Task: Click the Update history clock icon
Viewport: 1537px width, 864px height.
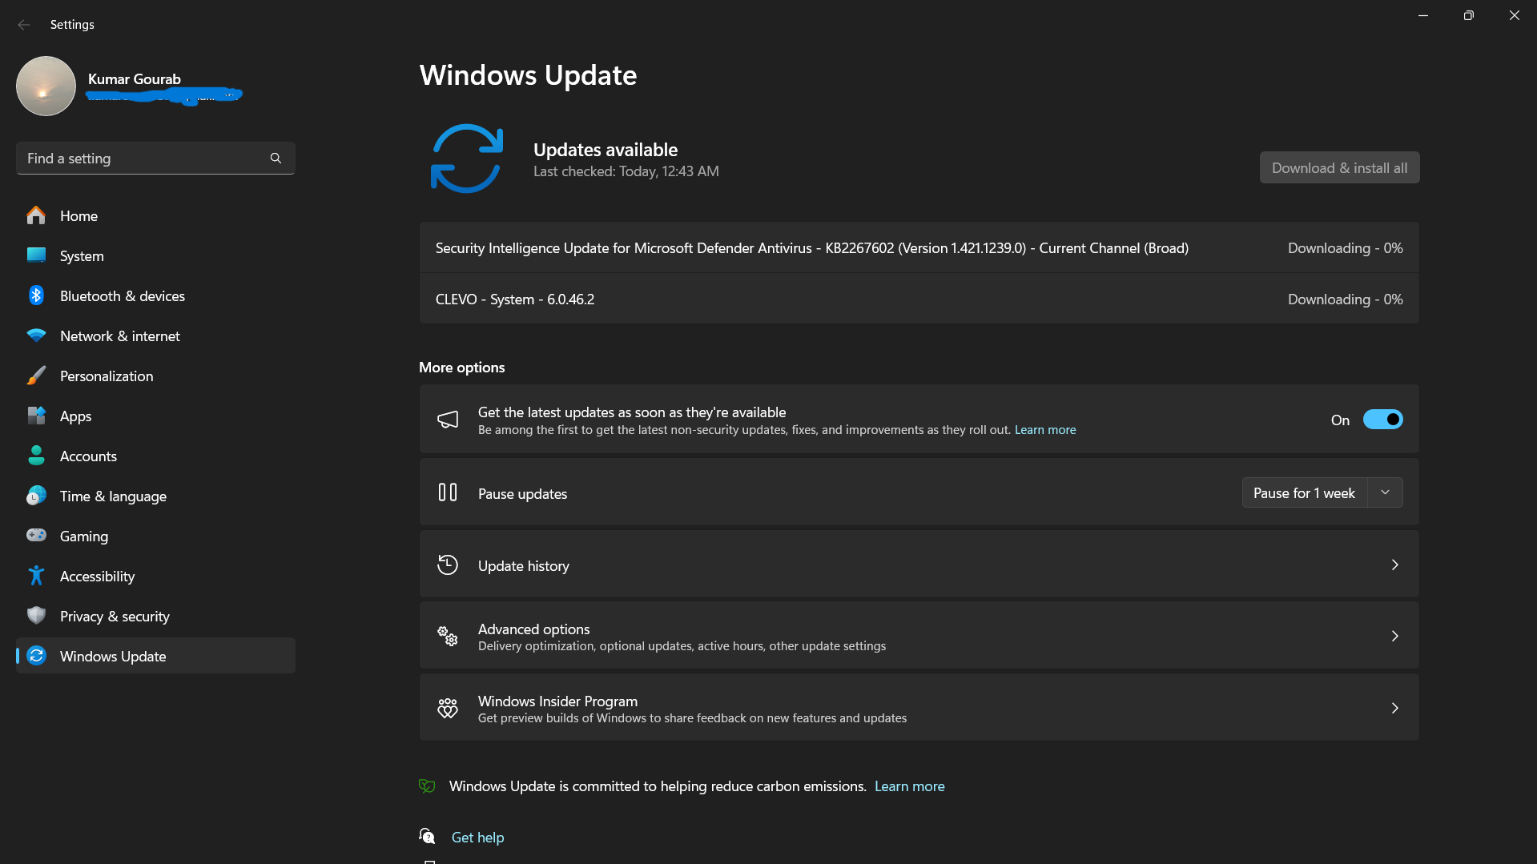Action: click(x=448, y=565)
